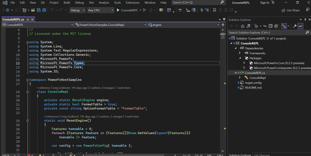Select README.md in Solution Explorer

pyautogui.click(x=253, y=88)
